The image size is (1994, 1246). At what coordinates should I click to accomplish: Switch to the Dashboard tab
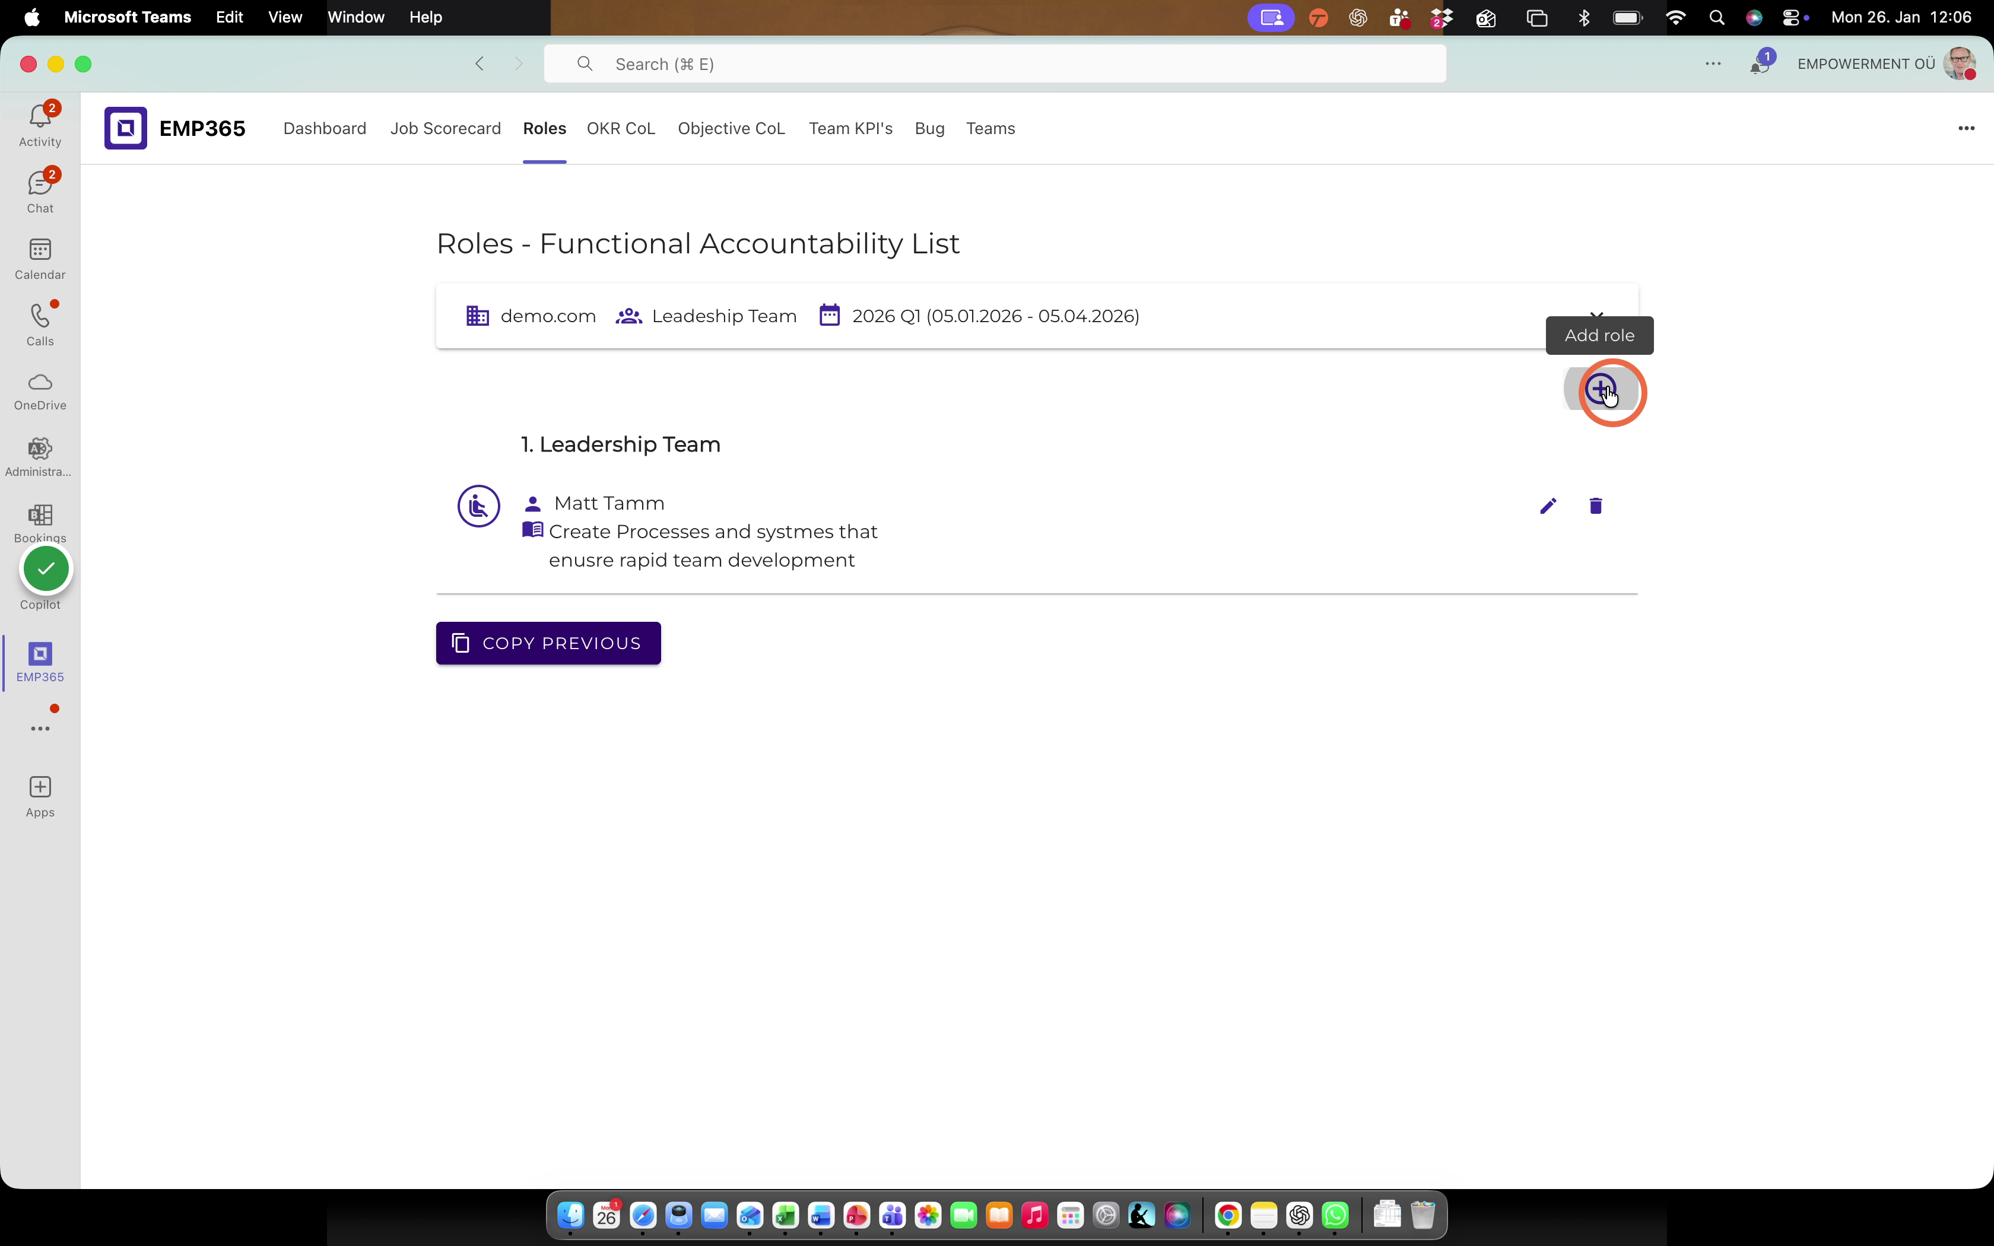coord(325,129)
